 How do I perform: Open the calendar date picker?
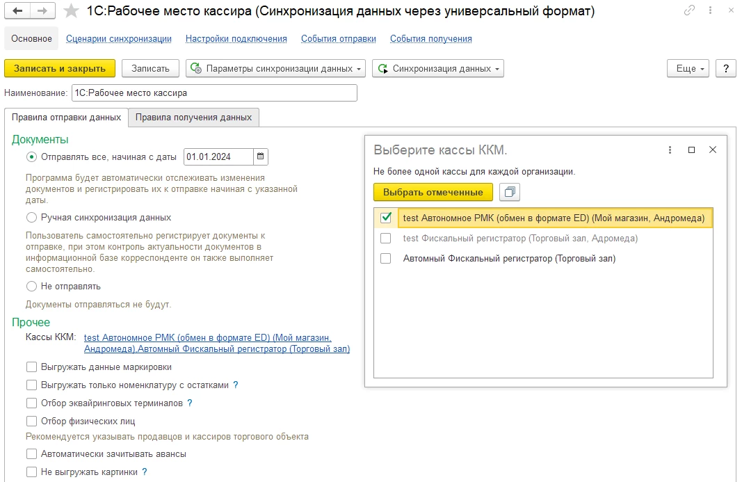click(x=260, y=157)
